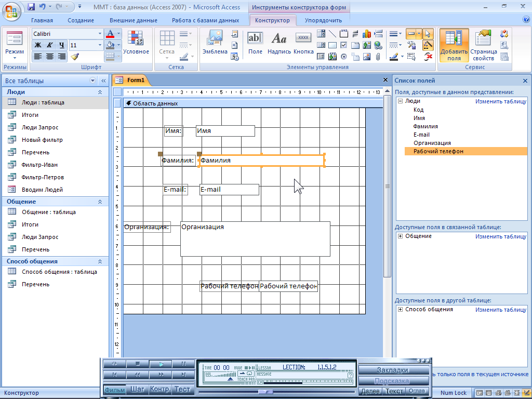Click the ActiveX controls hammer icon

point(411,45)
